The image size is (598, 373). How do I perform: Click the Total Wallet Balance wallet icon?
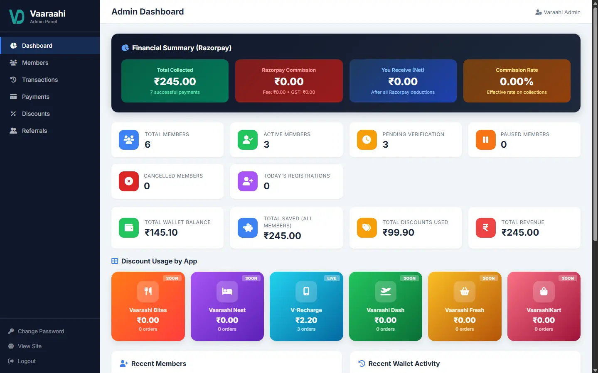click(x=129, y=228)
